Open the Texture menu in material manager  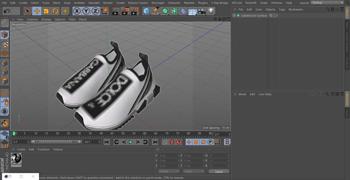pyautogui.click(x=58, y=149)
